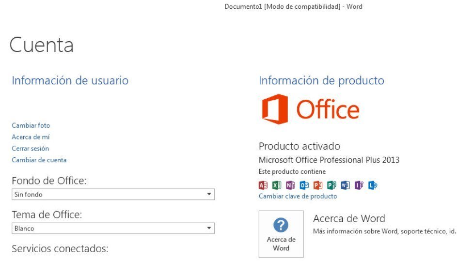The height and width of the screenshot is (274, 457).
Task: Open the Acerca de mí link
Action: coord(31,137)
